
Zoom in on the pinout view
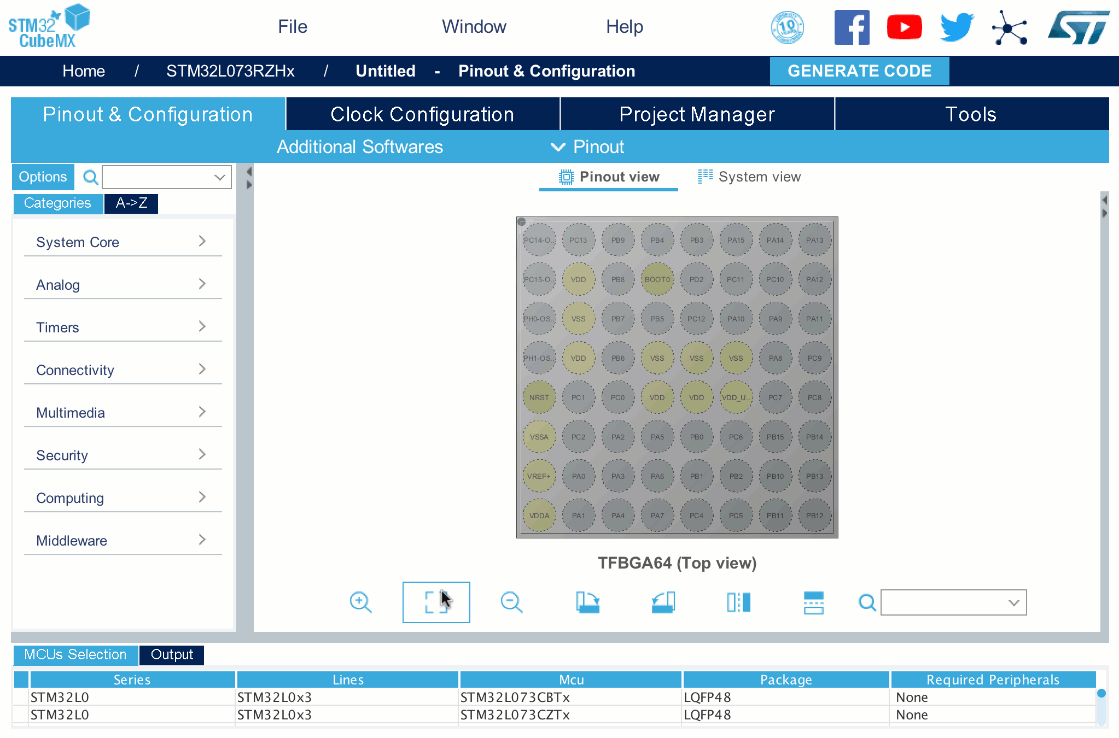360,602
